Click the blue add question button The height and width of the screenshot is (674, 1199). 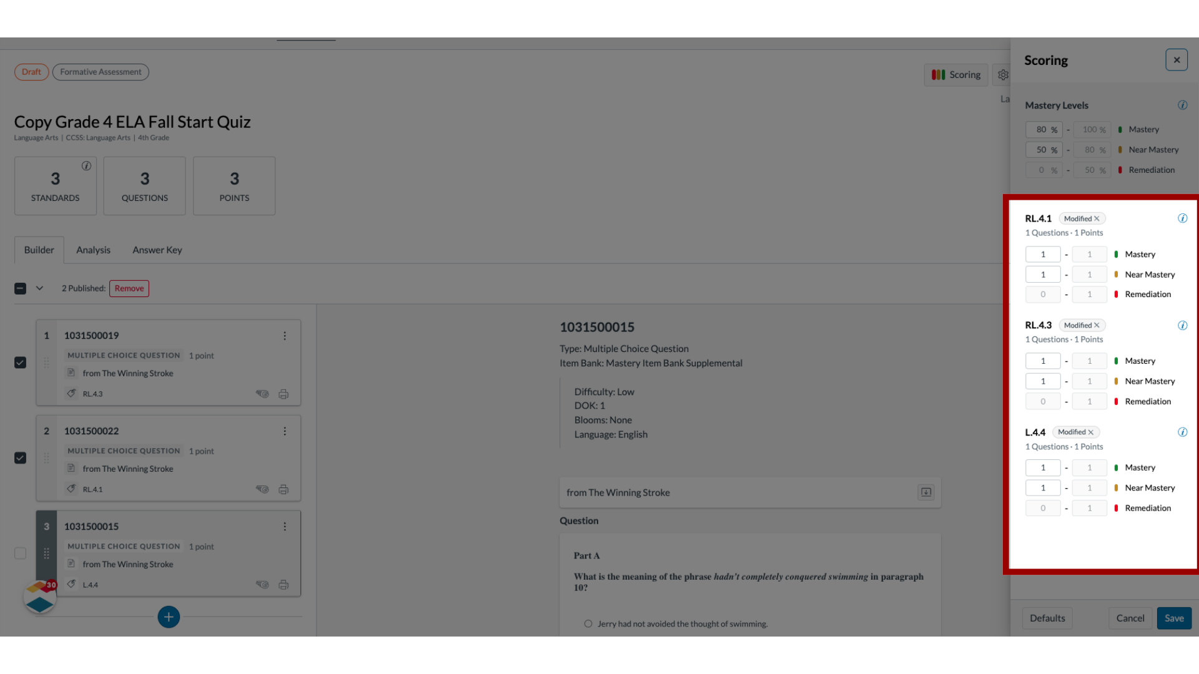tap(168, 617)
